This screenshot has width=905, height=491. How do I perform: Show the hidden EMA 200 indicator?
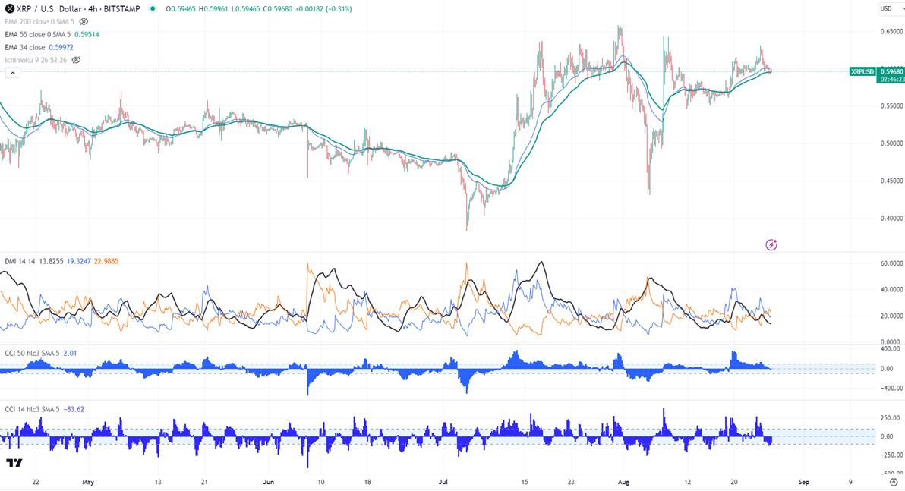pyautogui.click(x=84, y=21)
